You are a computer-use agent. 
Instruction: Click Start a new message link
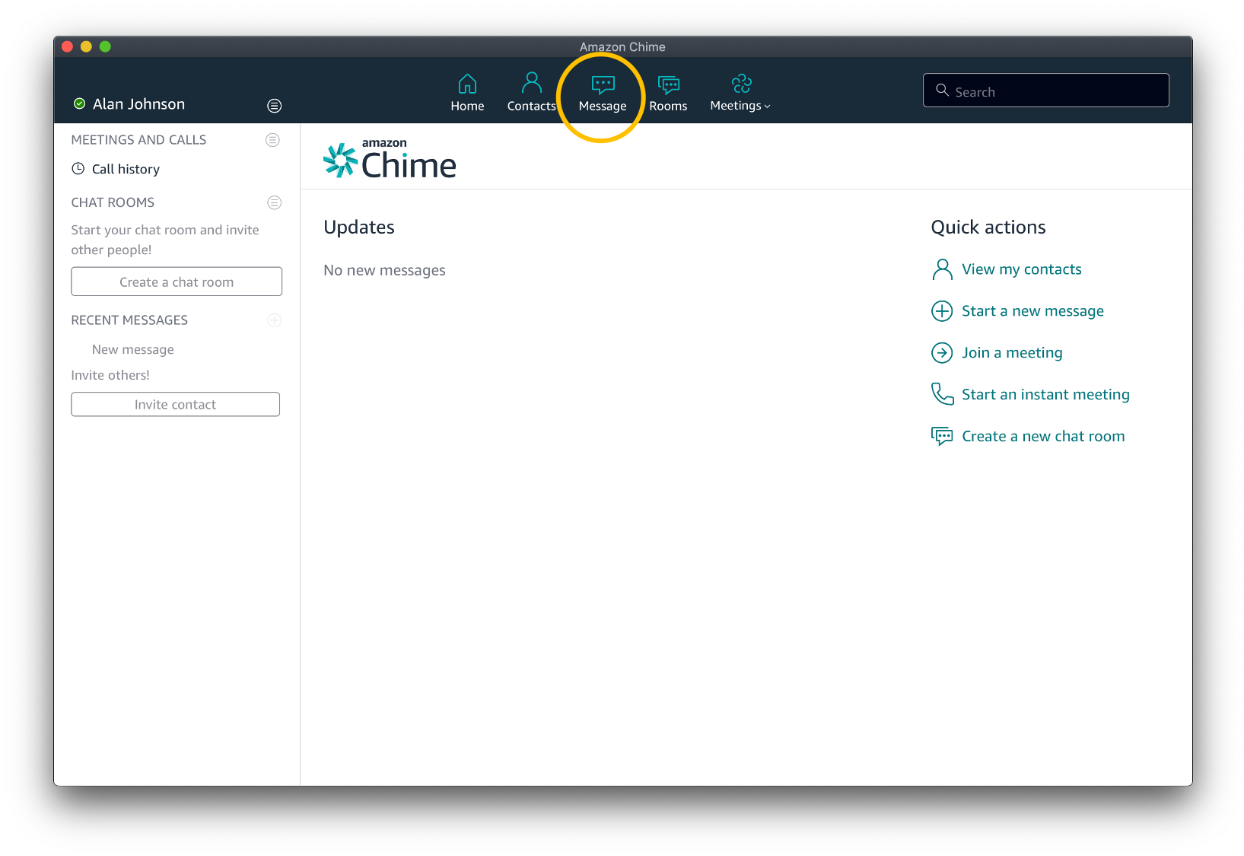[1032, 311]
